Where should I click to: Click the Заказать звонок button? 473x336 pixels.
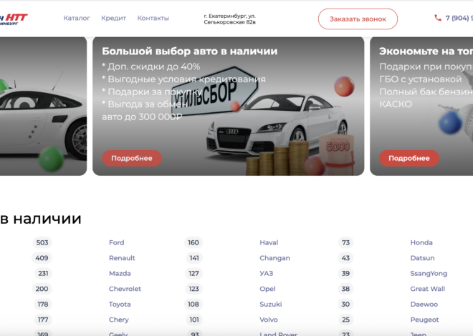click(x=358, y=19)
